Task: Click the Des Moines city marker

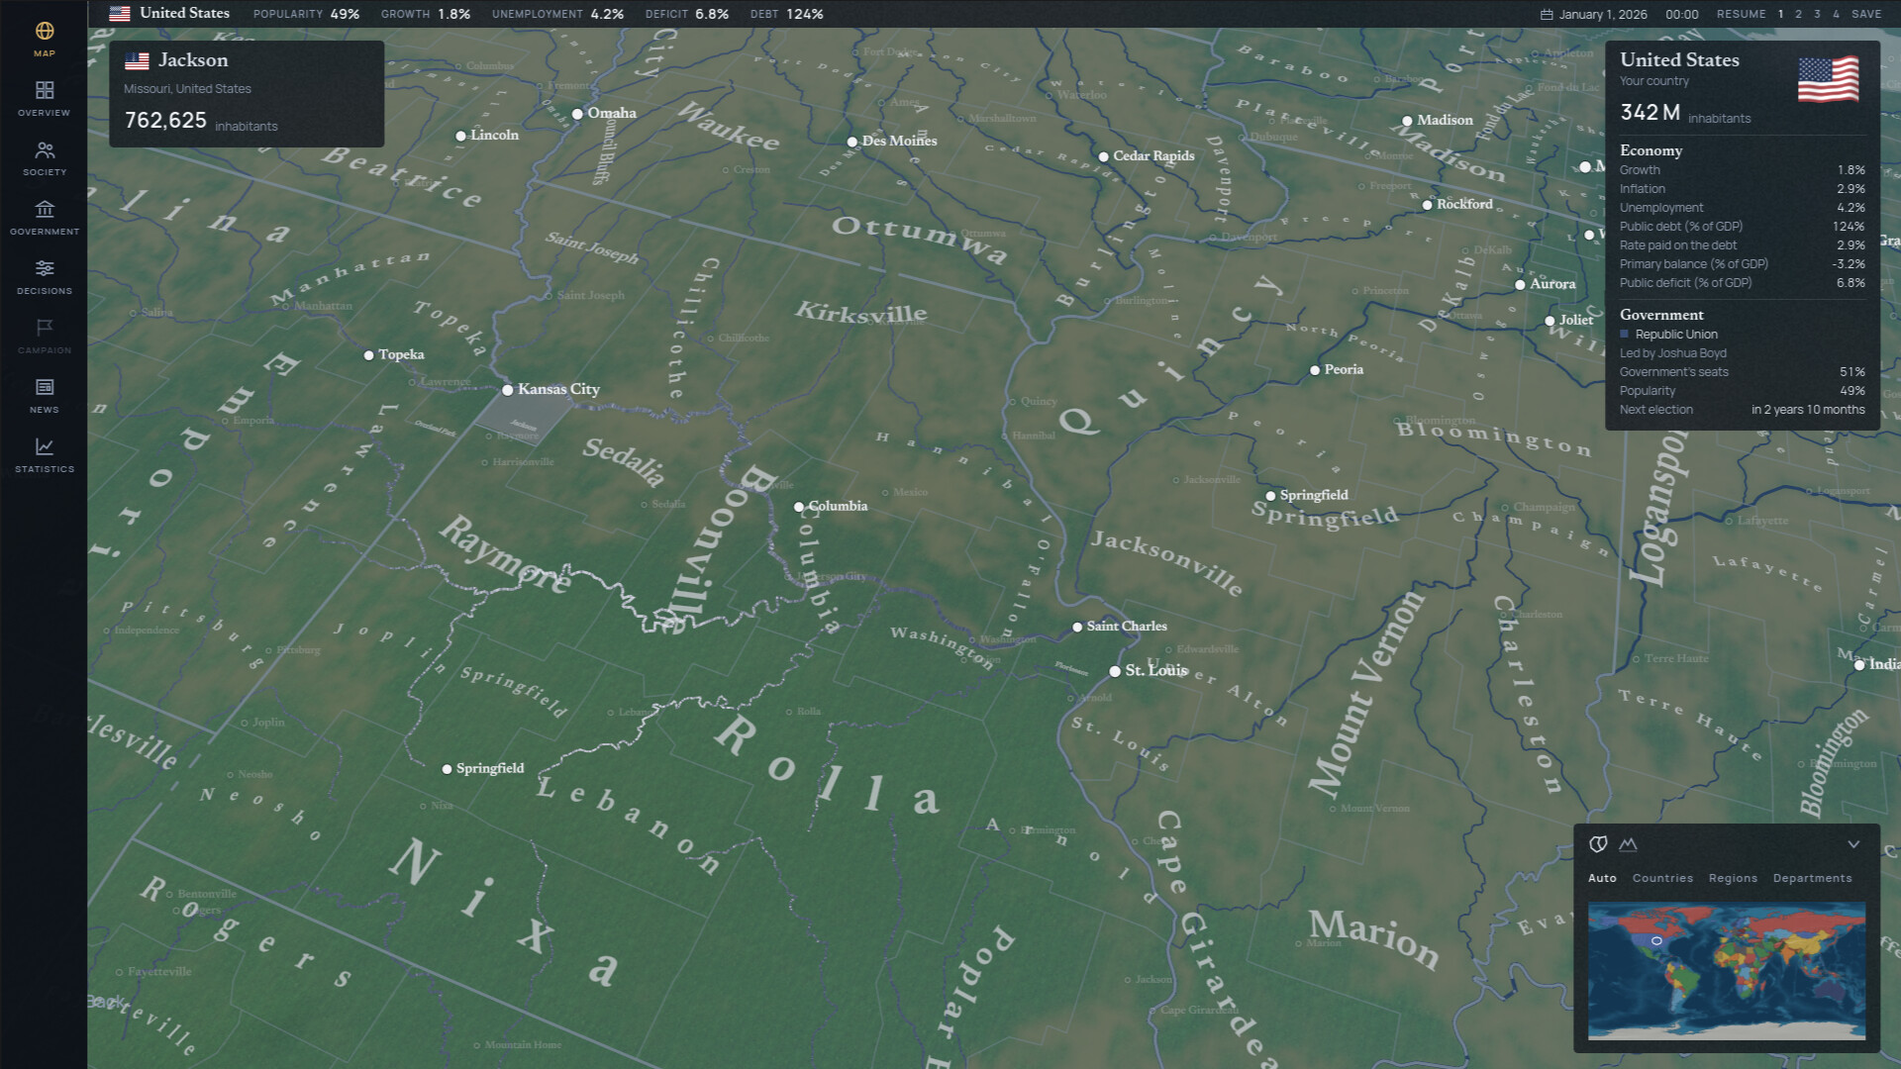Action: pos(851,142)
